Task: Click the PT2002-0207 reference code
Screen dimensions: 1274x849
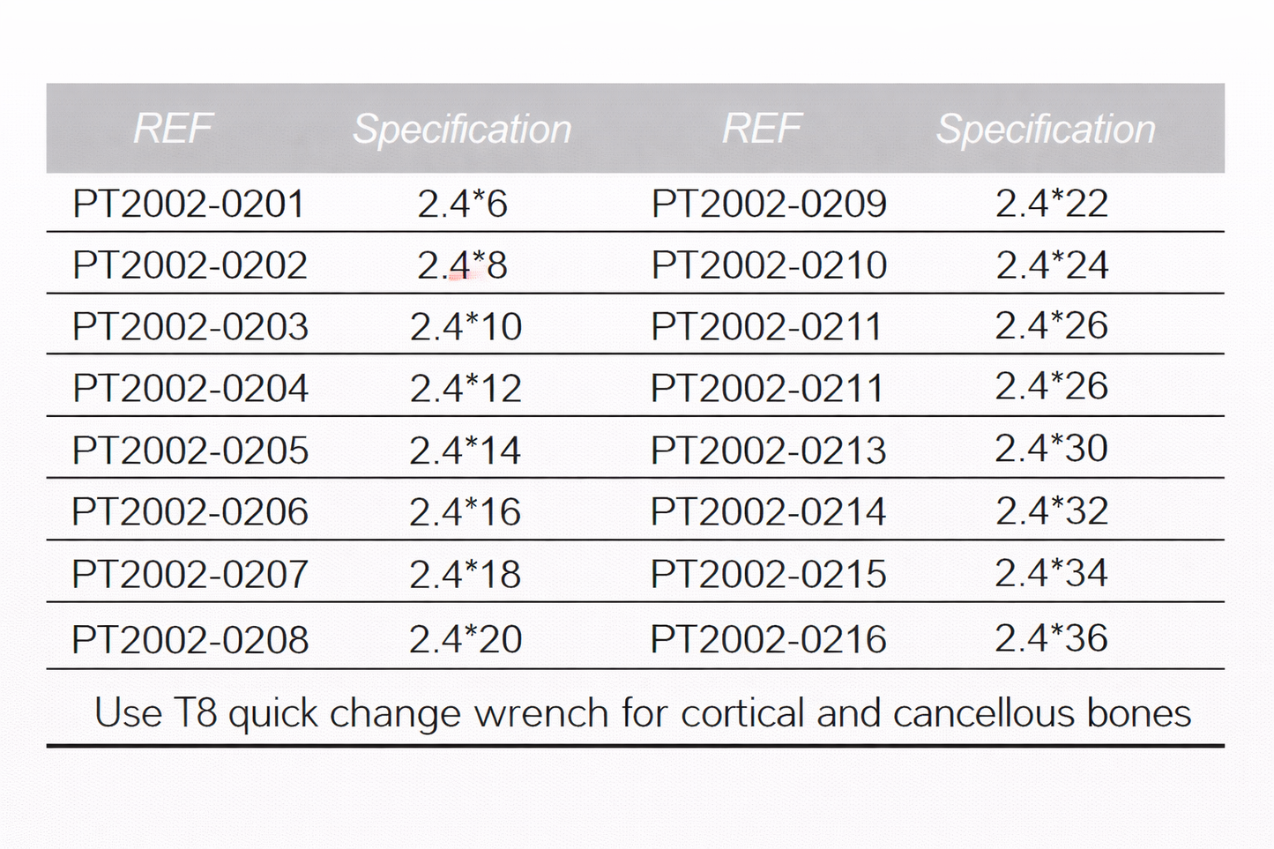Action: pos(190,574)
